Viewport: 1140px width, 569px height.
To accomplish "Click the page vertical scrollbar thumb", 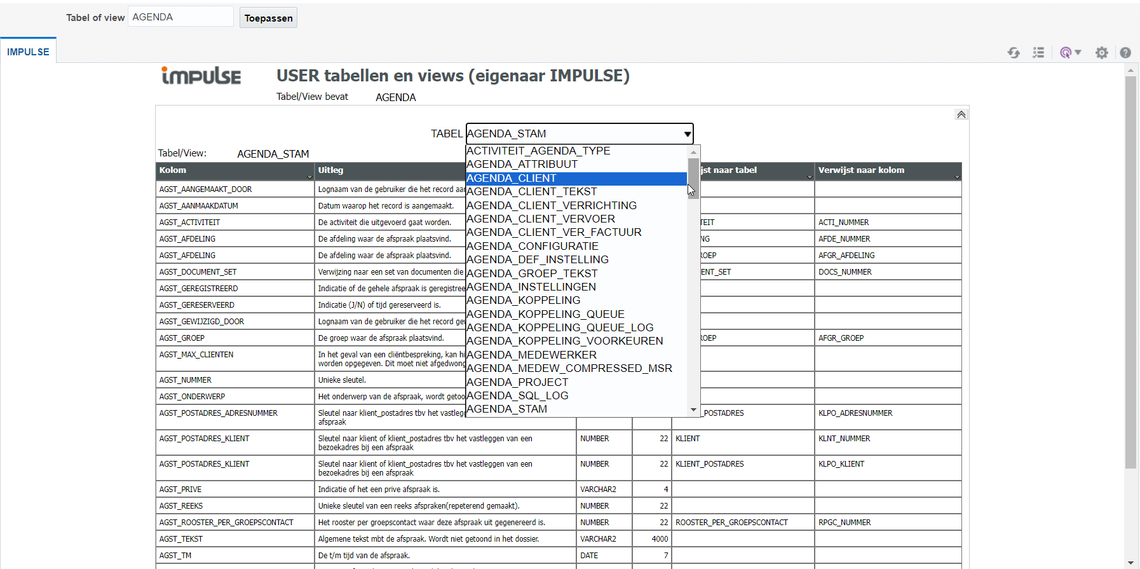I will pyautogui.click(x=1130, y=272).
